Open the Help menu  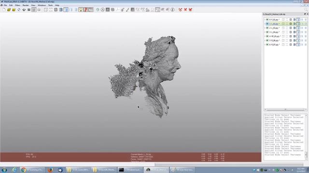click(x=57, y=5)
